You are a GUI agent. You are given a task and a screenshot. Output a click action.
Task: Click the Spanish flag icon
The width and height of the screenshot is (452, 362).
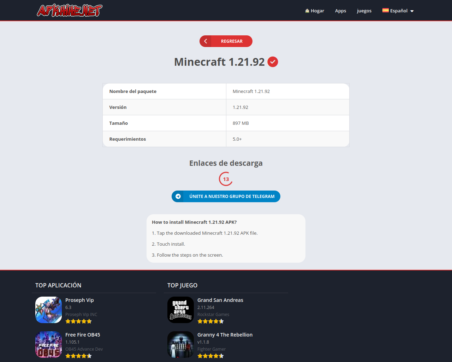coord(385,10)
